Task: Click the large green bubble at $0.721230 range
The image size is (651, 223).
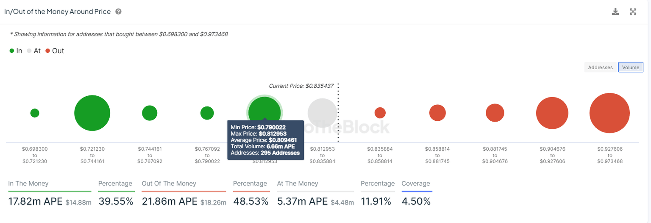Action: 92,113
